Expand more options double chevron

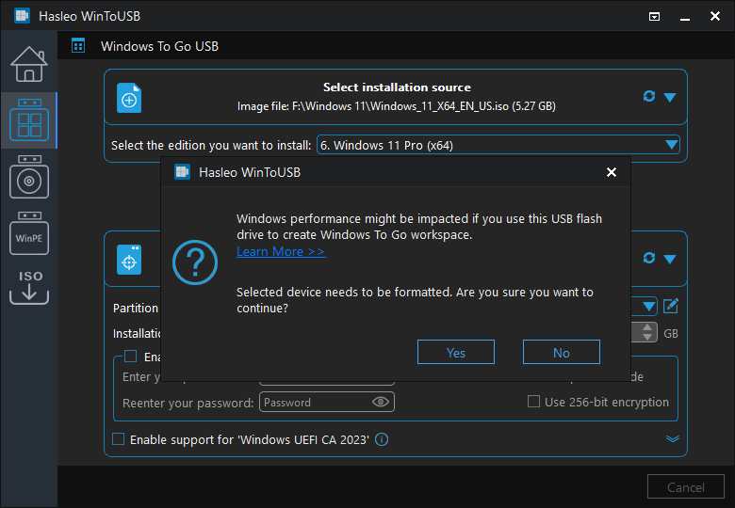[673, 438]
